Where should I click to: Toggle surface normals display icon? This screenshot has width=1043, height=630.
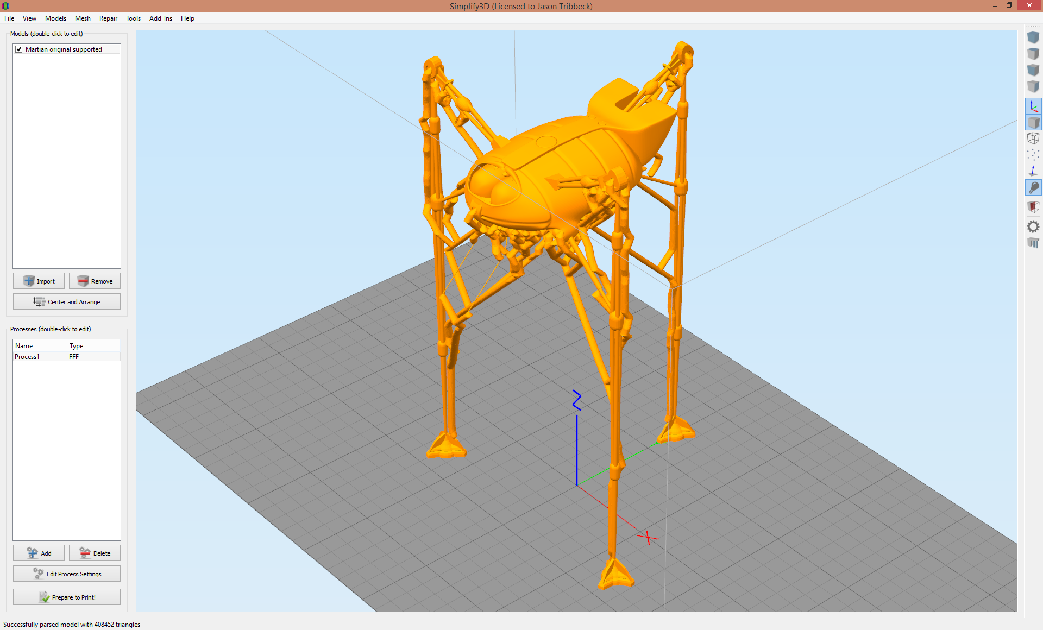[x=1033, y=171]
